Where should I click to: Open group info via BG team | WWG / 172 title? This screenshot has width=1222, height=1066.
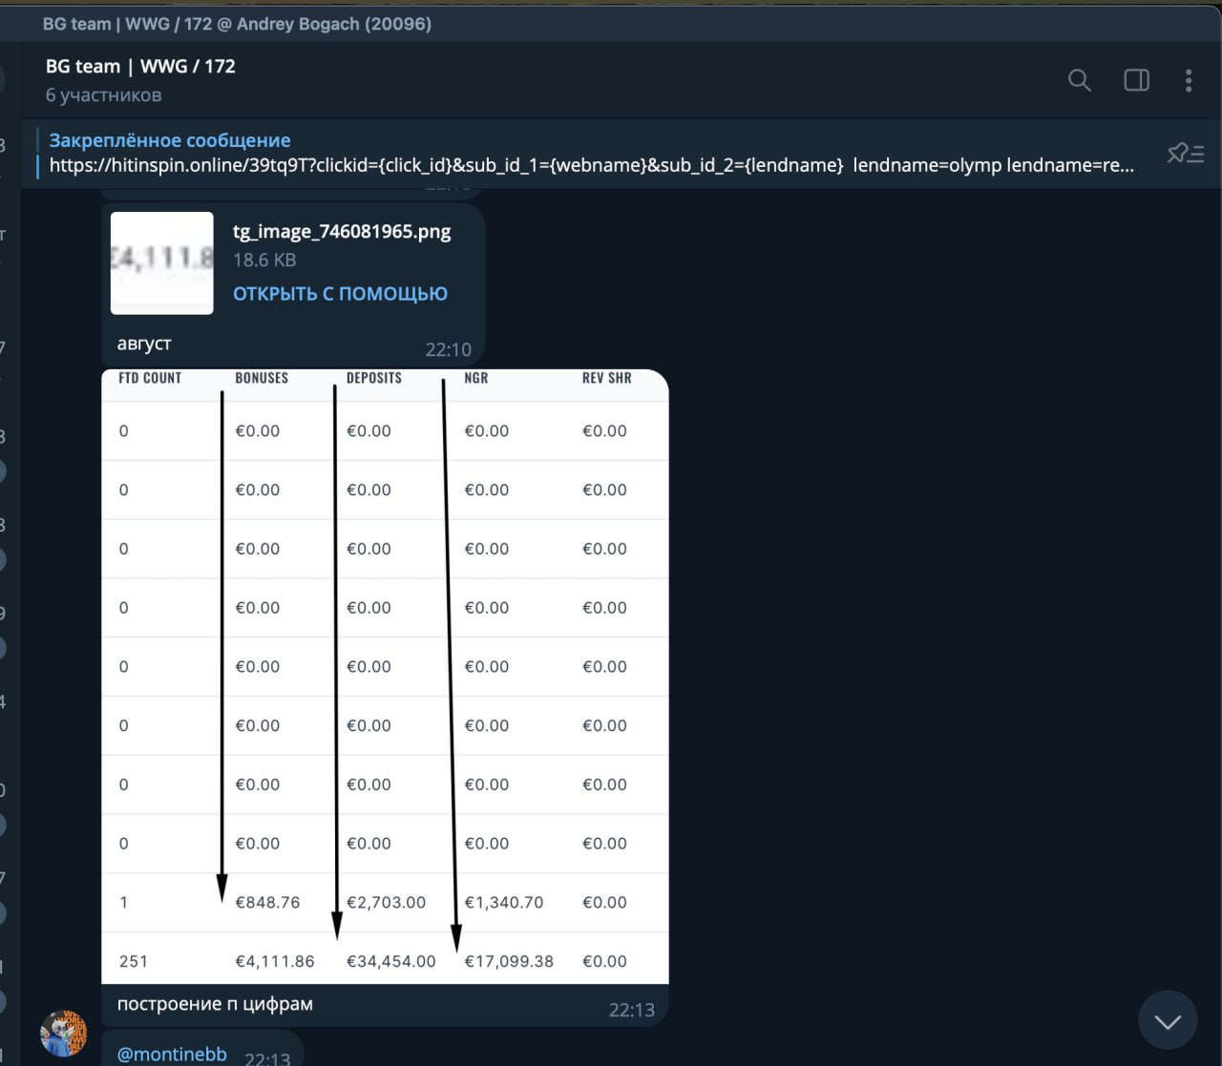(140, 66)
